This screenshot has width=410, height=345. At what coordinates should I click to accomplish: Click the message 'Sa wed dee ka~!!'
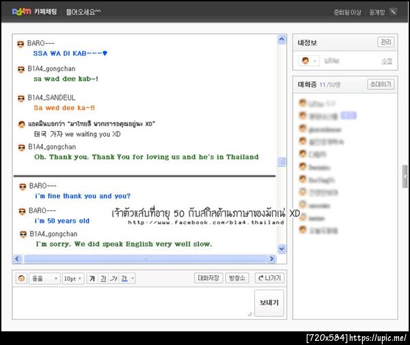pos(64,108)
